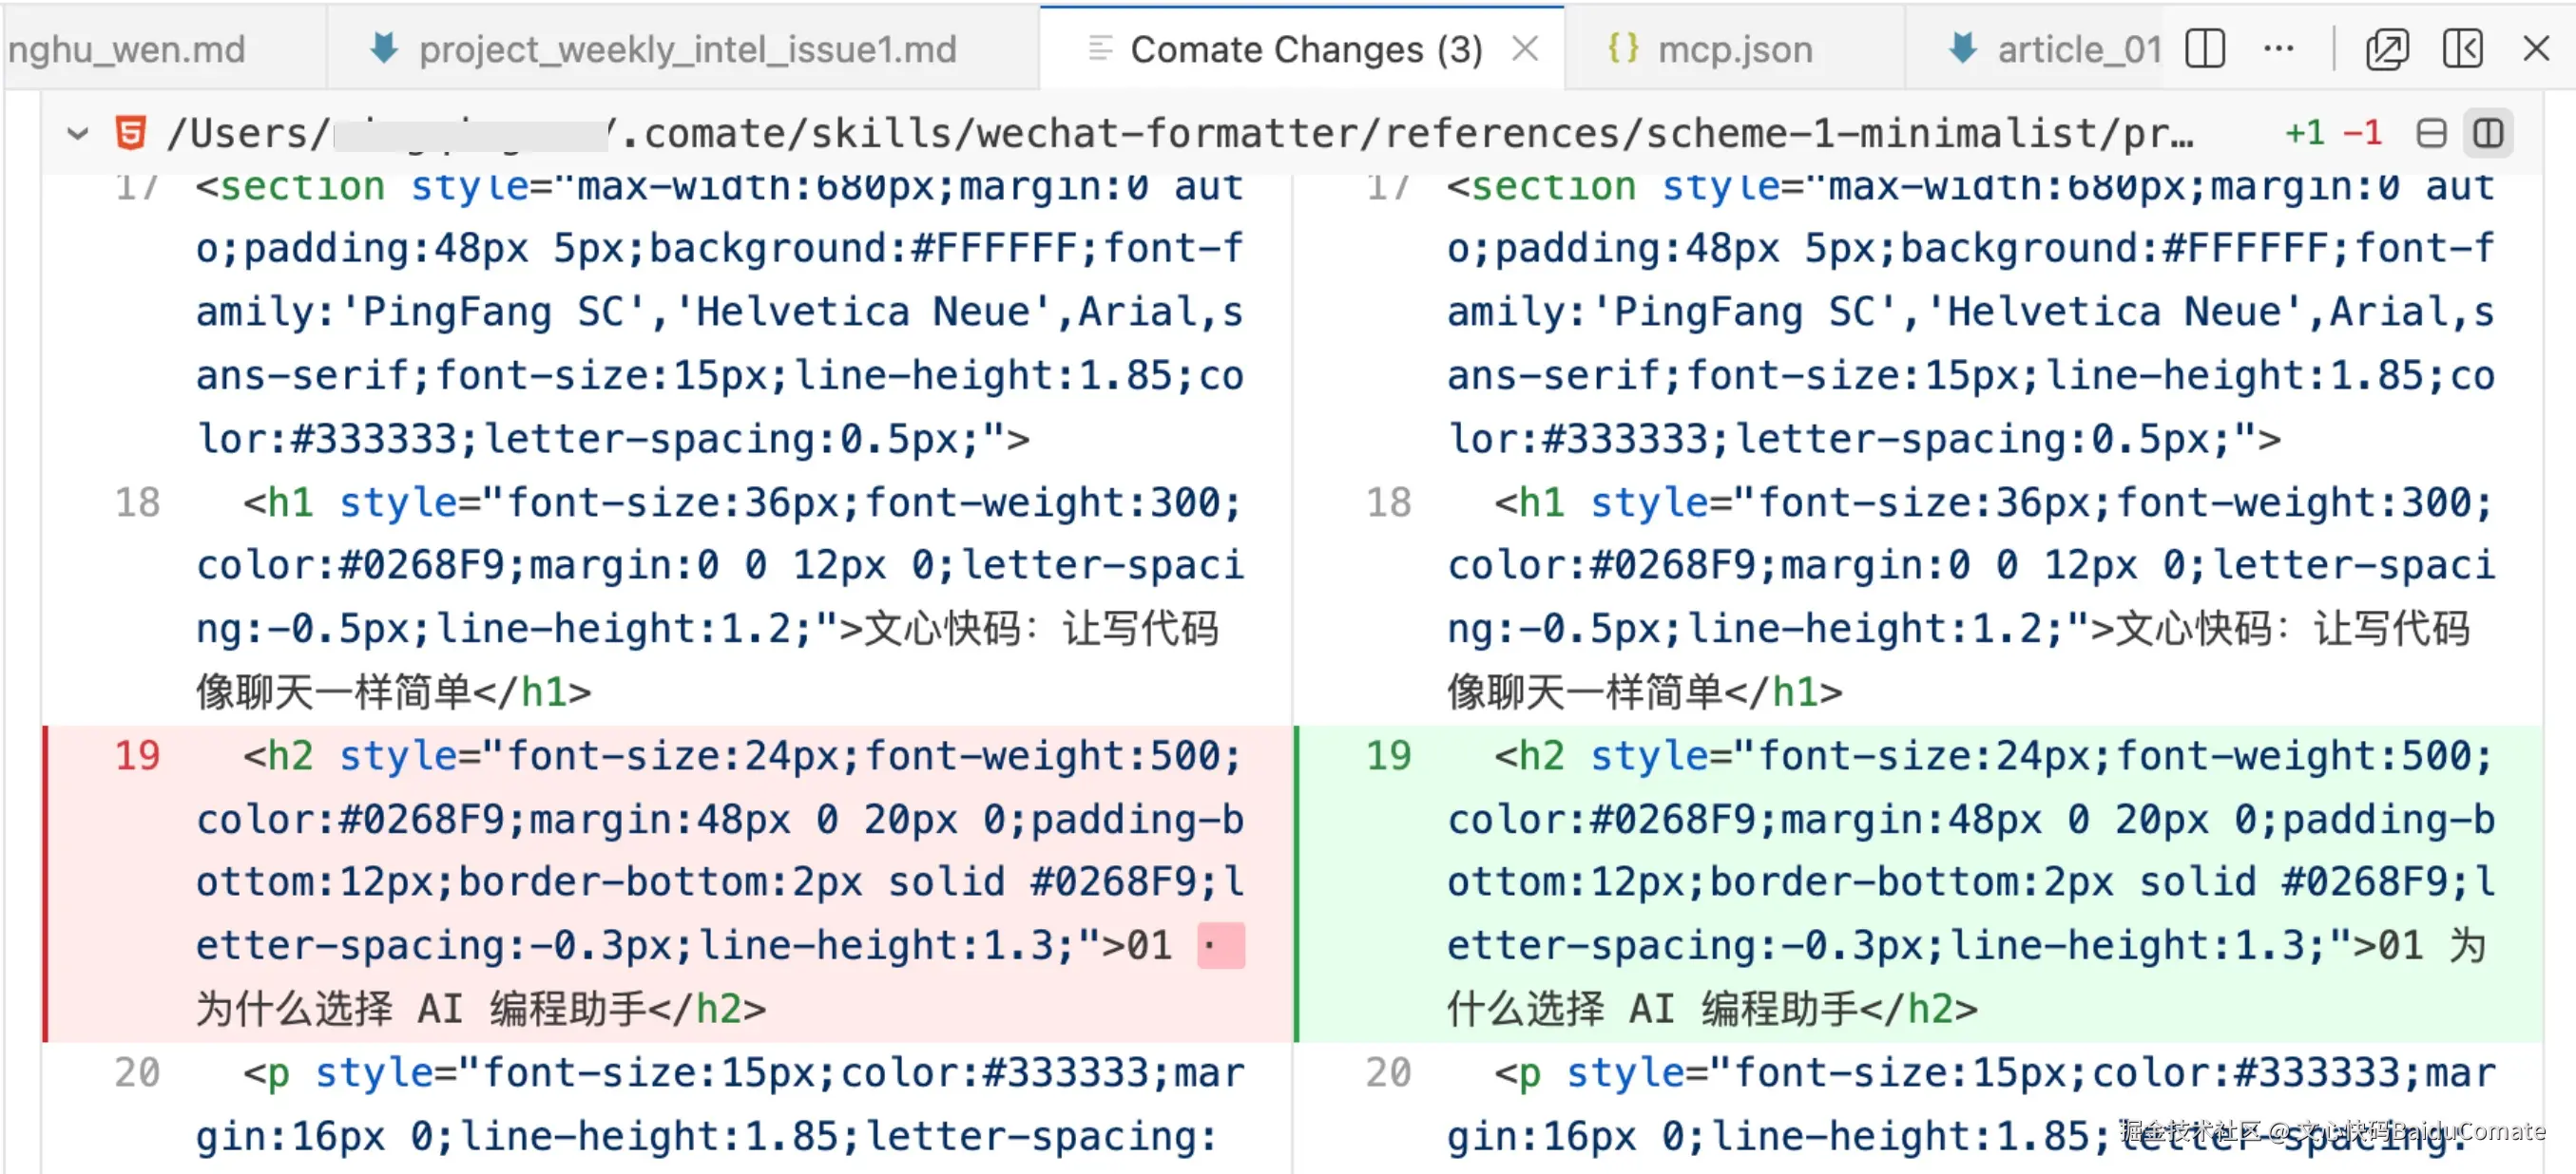Click line number 19 on the green added line
The width and height of the screenshot is (2576, 1174).
click(1389, 756)
